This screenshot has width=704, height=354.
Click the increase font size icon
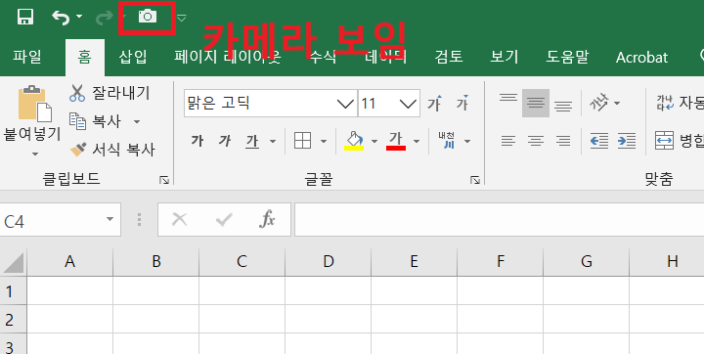point(434,104)
